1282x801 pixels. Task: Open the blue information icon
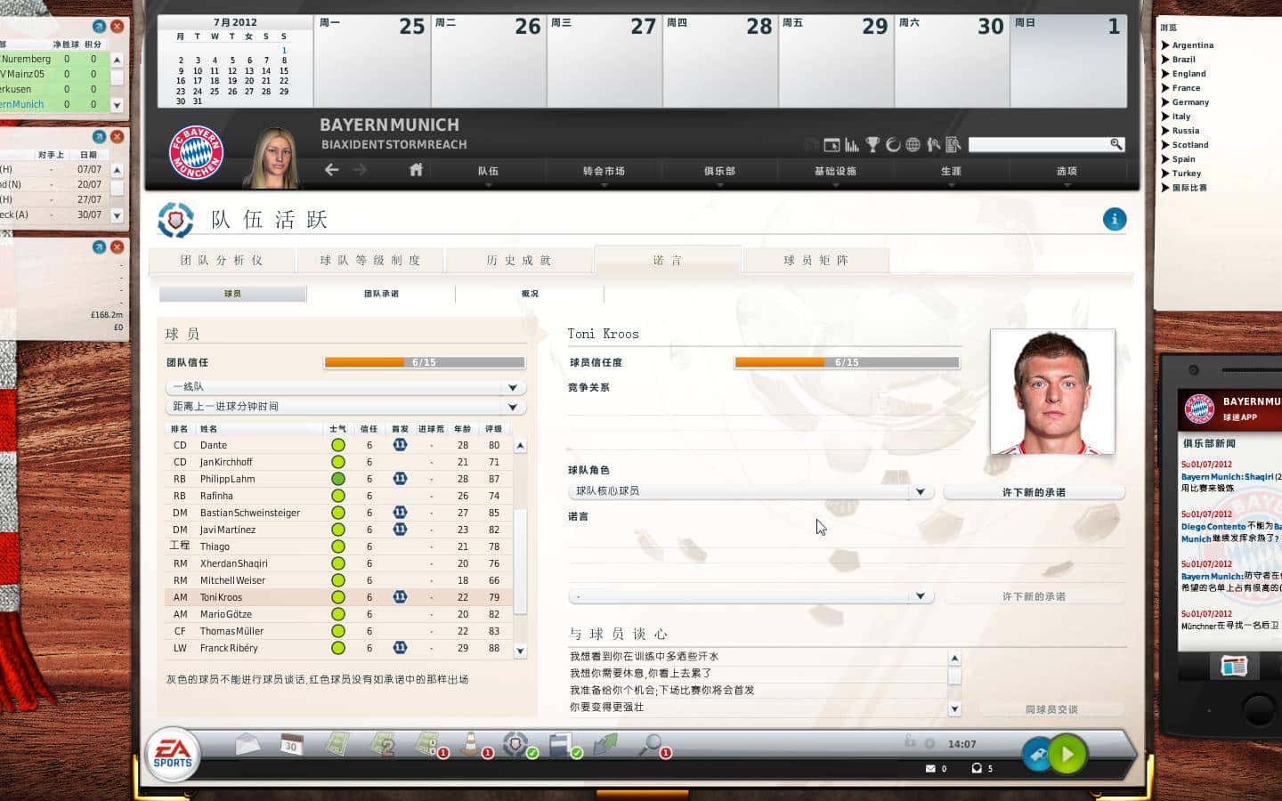(1114, 219)
